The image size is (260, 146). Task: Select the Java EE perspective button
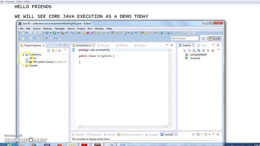pos(214,39)
